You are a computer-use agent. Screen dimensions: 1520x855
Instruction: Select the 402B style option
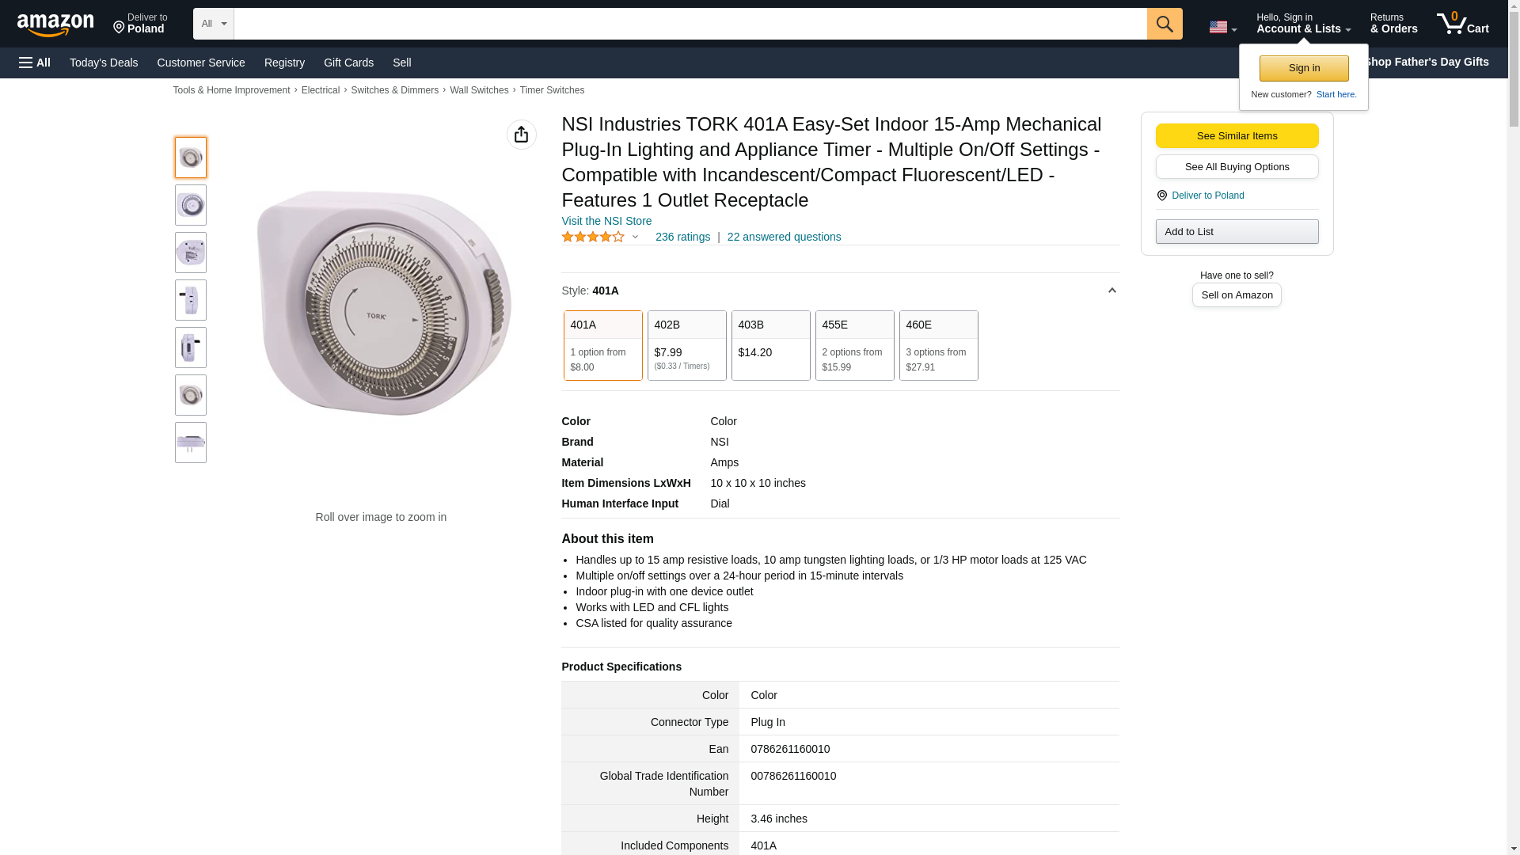pyautogui.click(x=686, y=345)
